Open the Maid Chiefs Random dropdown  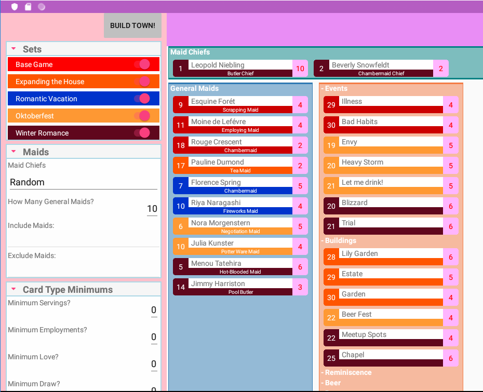click(x=83, y=182)
